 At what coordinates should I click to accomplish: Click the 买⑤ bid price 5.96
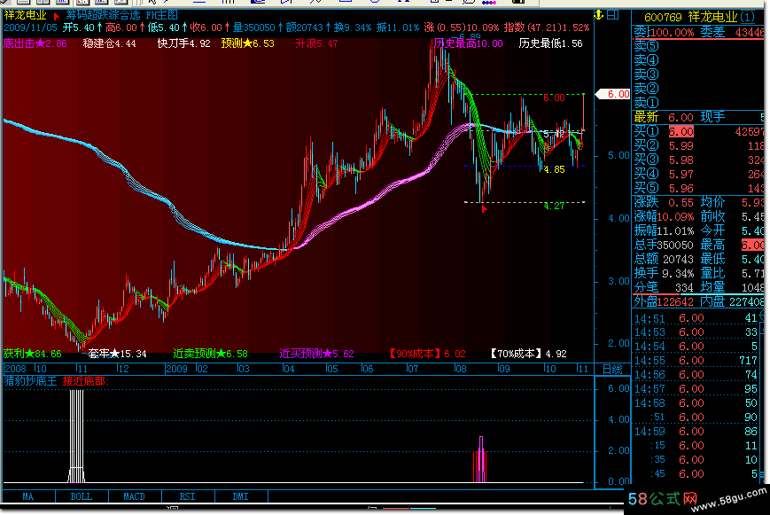coord(681,189)
